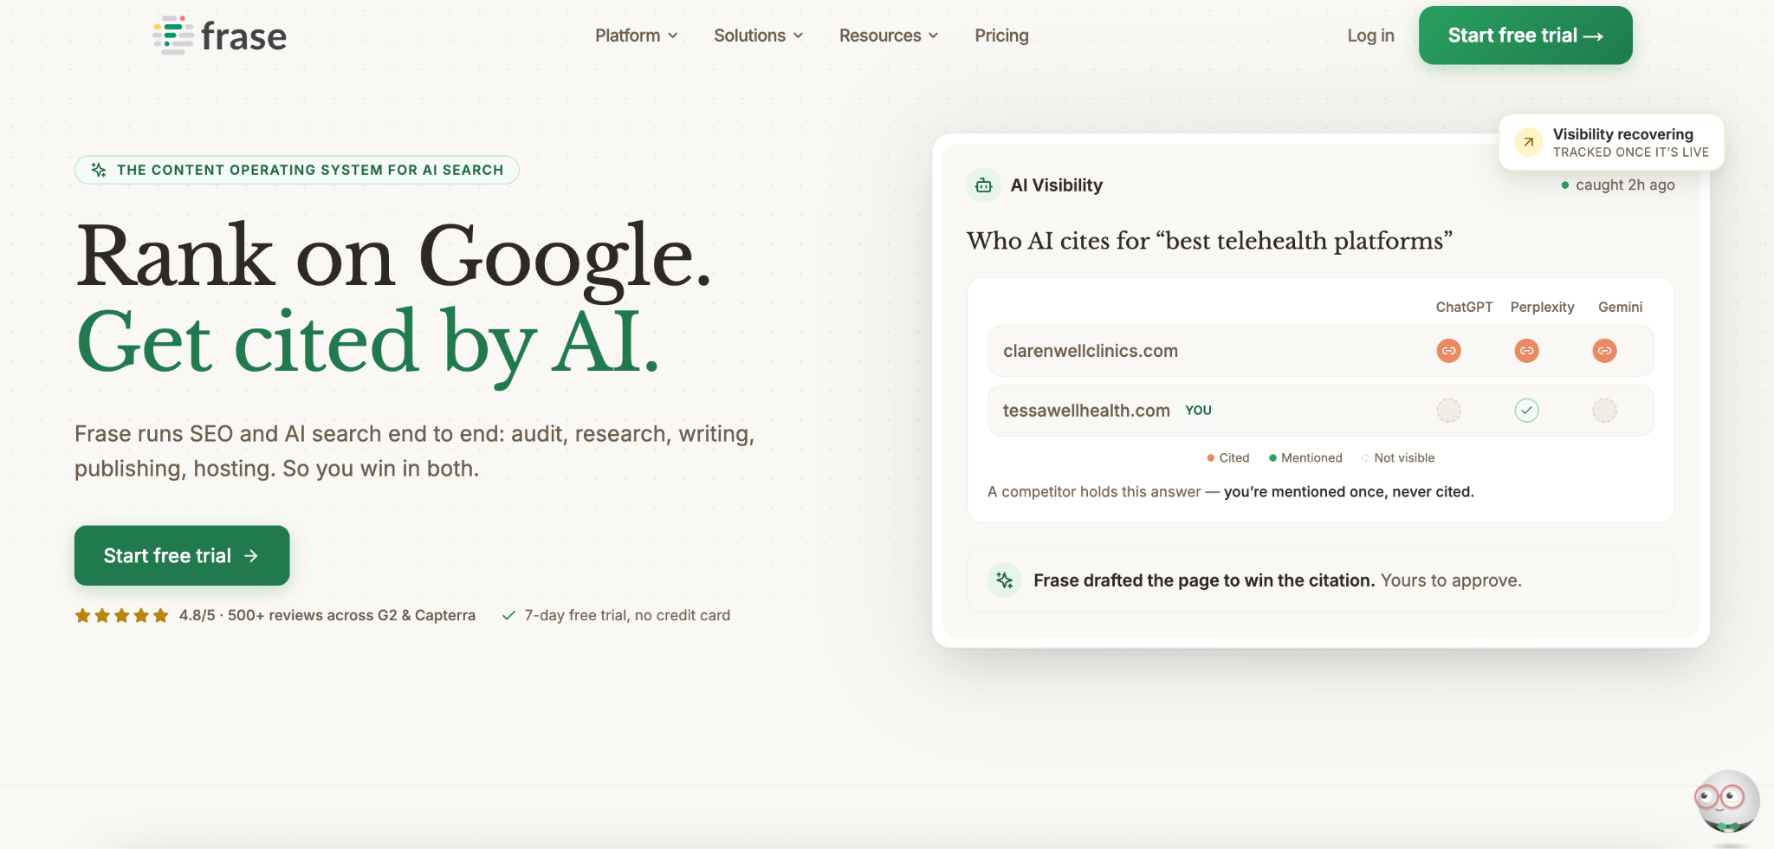Screen dimensions: 1774x849
Task: Click the AI Visibility robot icon
Action: pos(983,185)
